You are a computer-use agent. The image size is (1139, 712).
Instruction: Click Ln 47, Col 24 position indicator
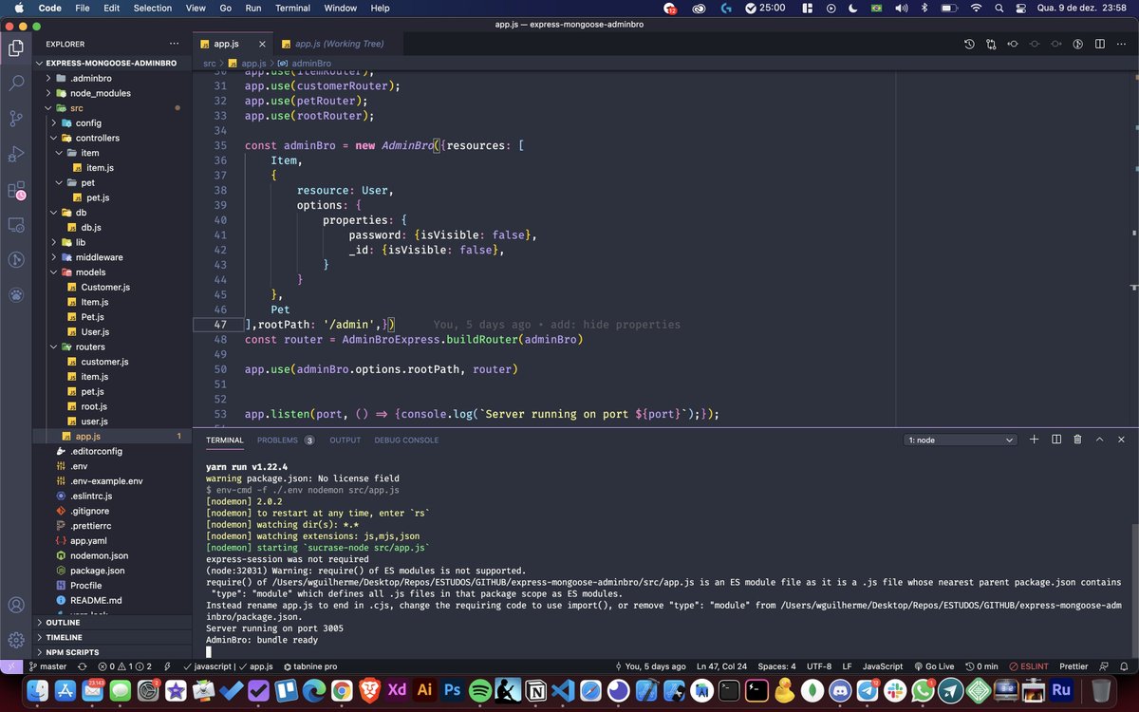721,666
